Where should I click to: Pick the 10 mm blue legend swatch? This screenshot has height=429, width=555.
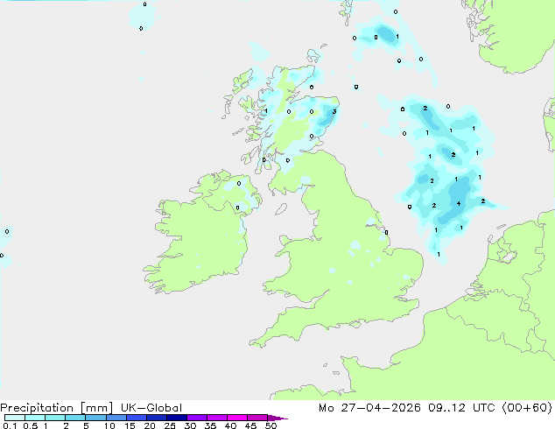116,418
